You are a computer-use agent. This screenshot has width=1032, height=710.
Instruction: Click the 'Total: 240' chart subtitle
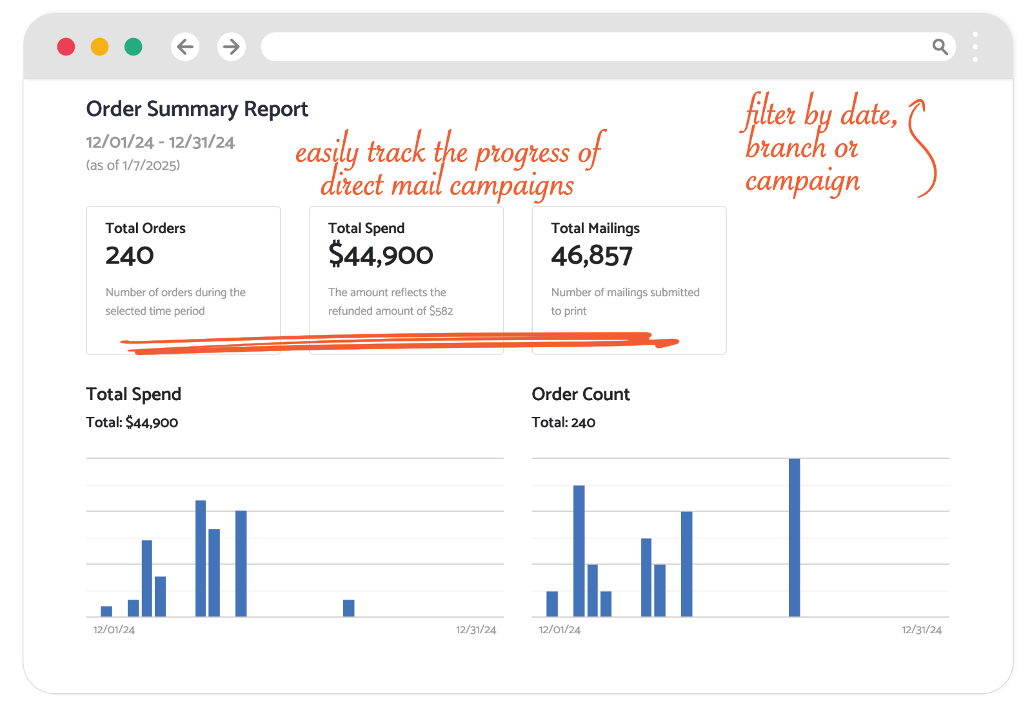click(x=563, y=422)
